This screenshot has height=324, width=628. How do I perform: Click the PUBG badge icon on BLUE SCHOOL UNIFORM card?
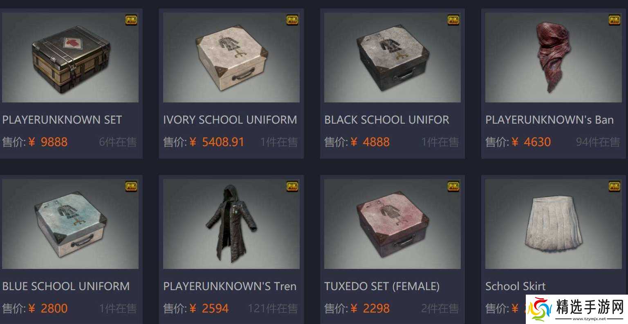tap(131, 186)
